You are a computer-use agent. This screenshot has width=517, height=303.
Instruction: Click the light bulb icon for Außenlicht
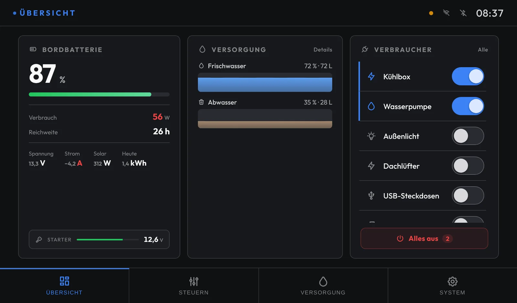click(371, 136)
